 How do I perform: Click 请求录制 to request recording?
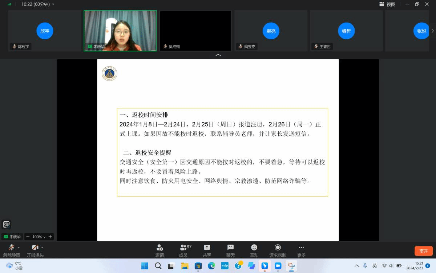(278, 250)
